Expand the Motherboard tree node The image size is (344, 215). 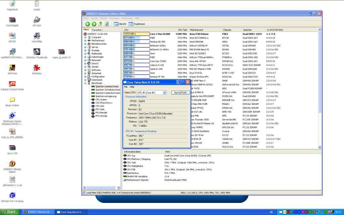(85, 41)
